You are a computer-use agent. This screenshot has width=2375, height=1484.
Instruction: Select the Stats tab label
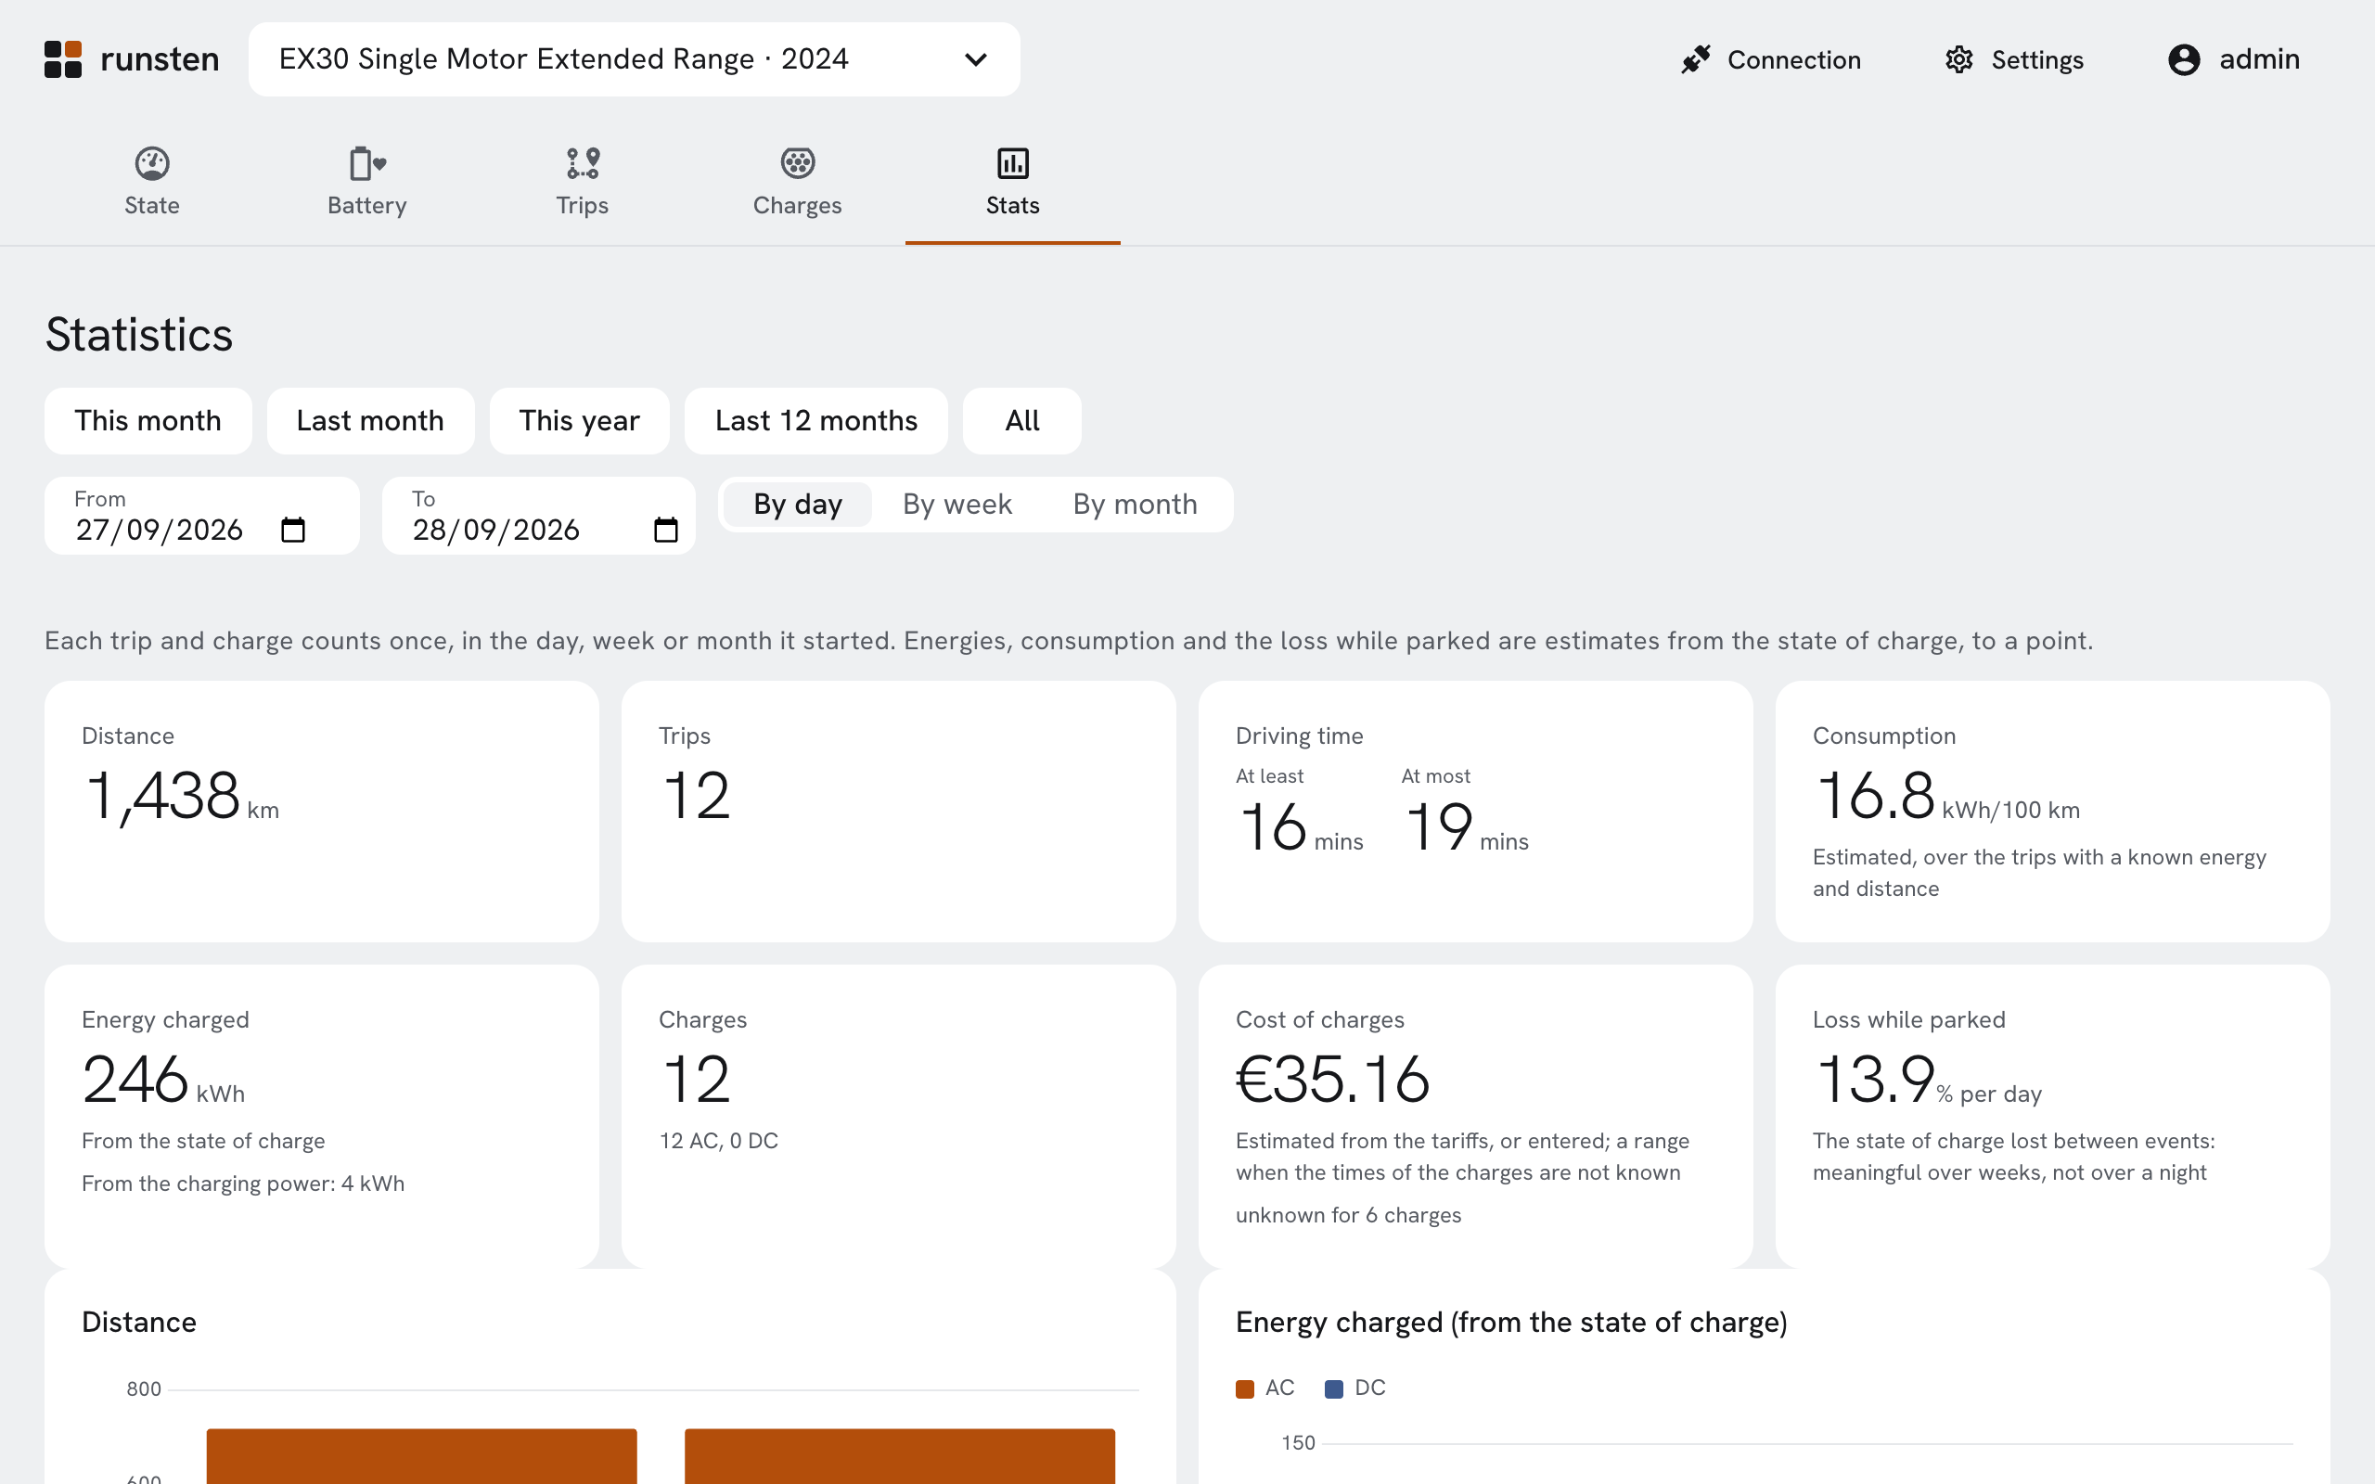pos(1013,205)
